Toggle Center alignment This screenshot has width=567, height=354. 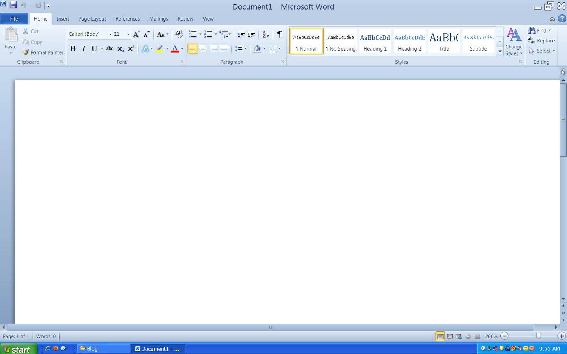[203, 49]
